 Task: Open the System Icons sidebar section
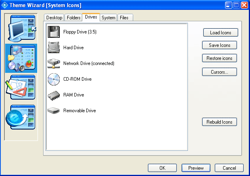coord(21,58)
